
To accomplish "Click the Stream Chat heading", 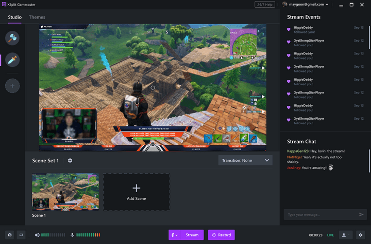I will [x=301, y=142].
